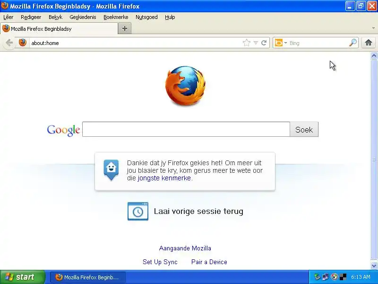The width and height of the screenshot is (378, 284).
Task: Open the Boekmerke menu
Action: tap(116, 17)
